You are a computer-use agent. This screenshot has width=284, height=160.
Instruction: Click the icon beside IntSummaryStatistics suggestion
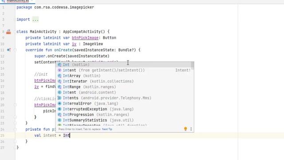[x=59, y=120]
